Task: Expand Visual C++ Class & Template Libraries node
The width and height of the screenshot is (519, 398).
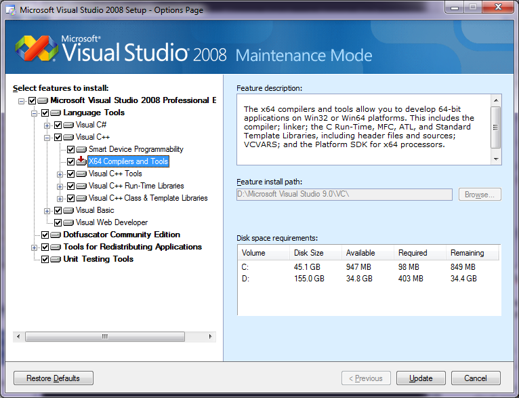Action: tap(60, 199)
